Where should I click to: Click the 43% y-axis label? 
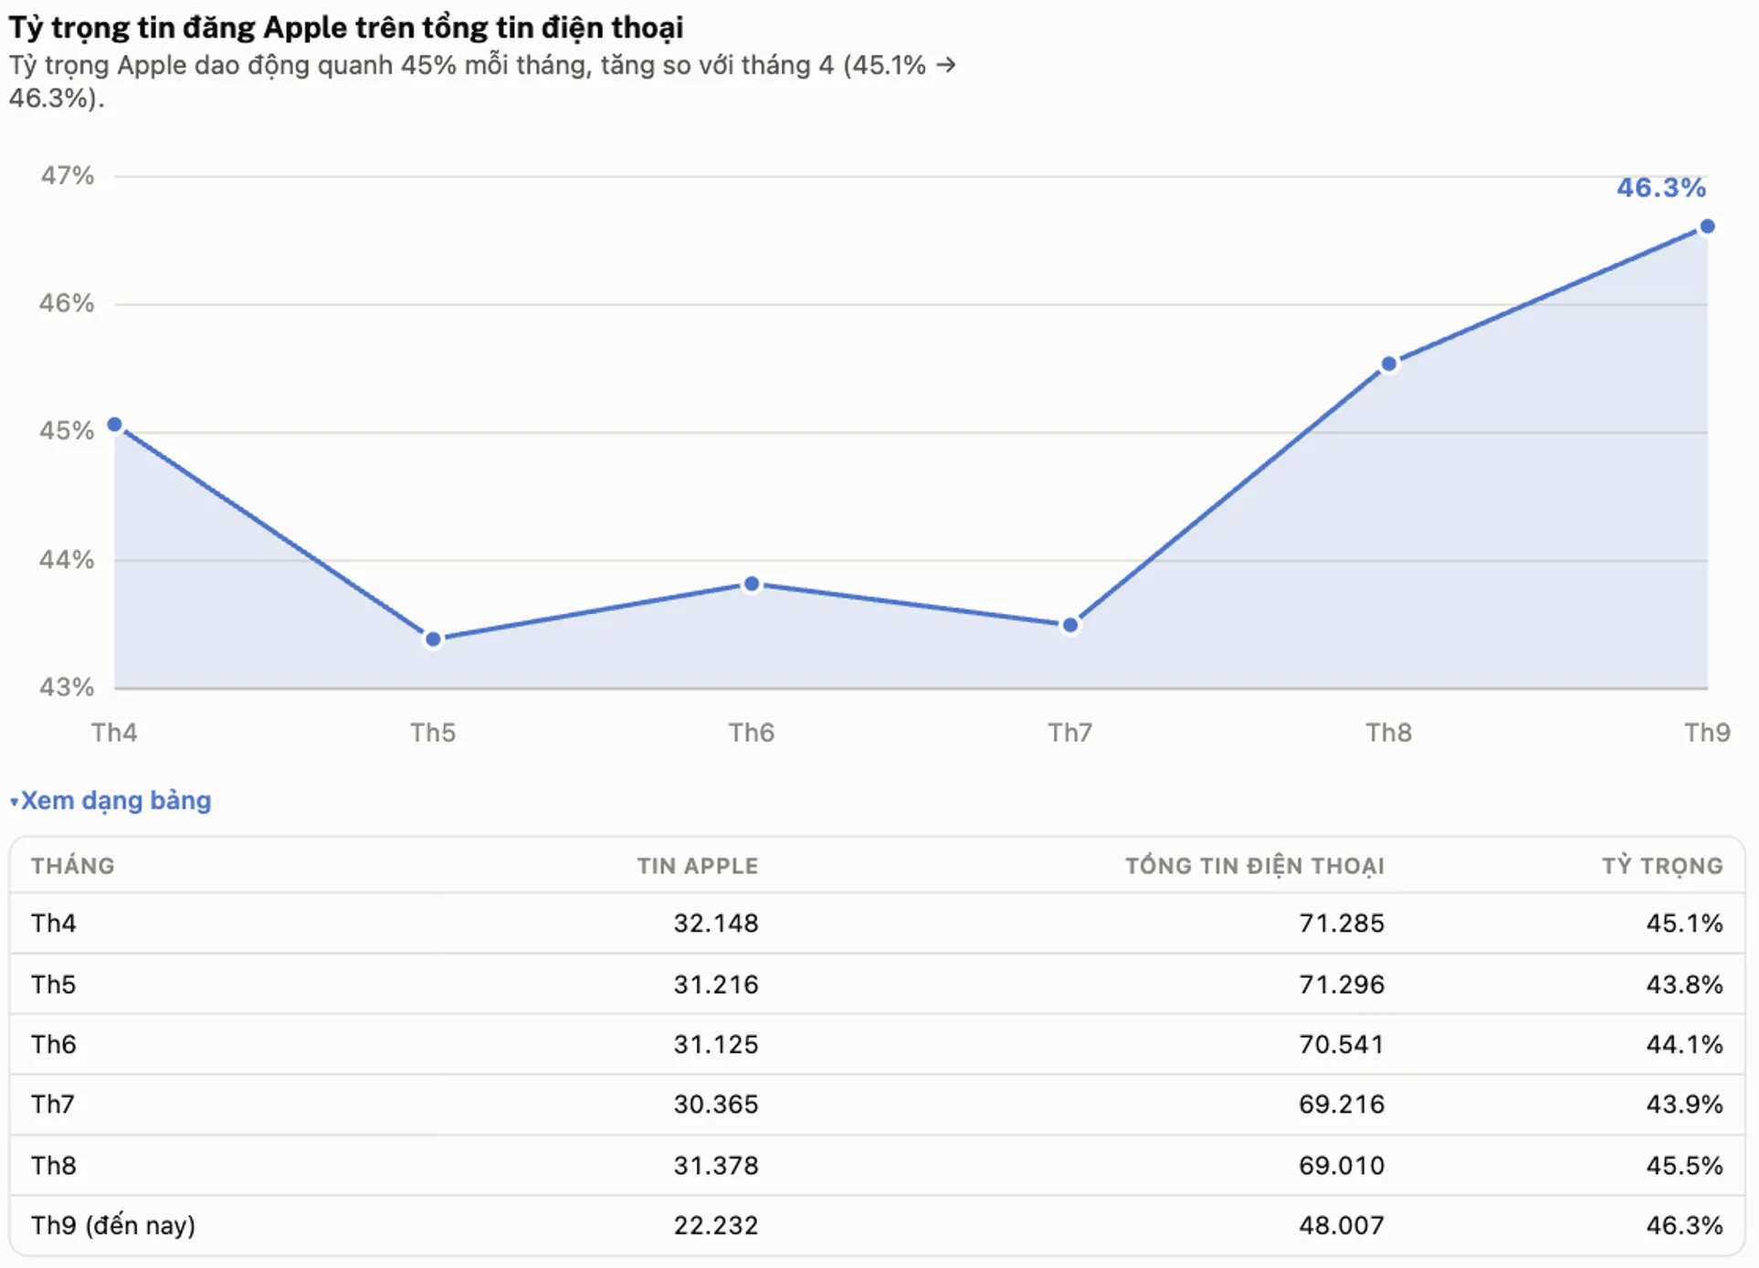[67, 687]
